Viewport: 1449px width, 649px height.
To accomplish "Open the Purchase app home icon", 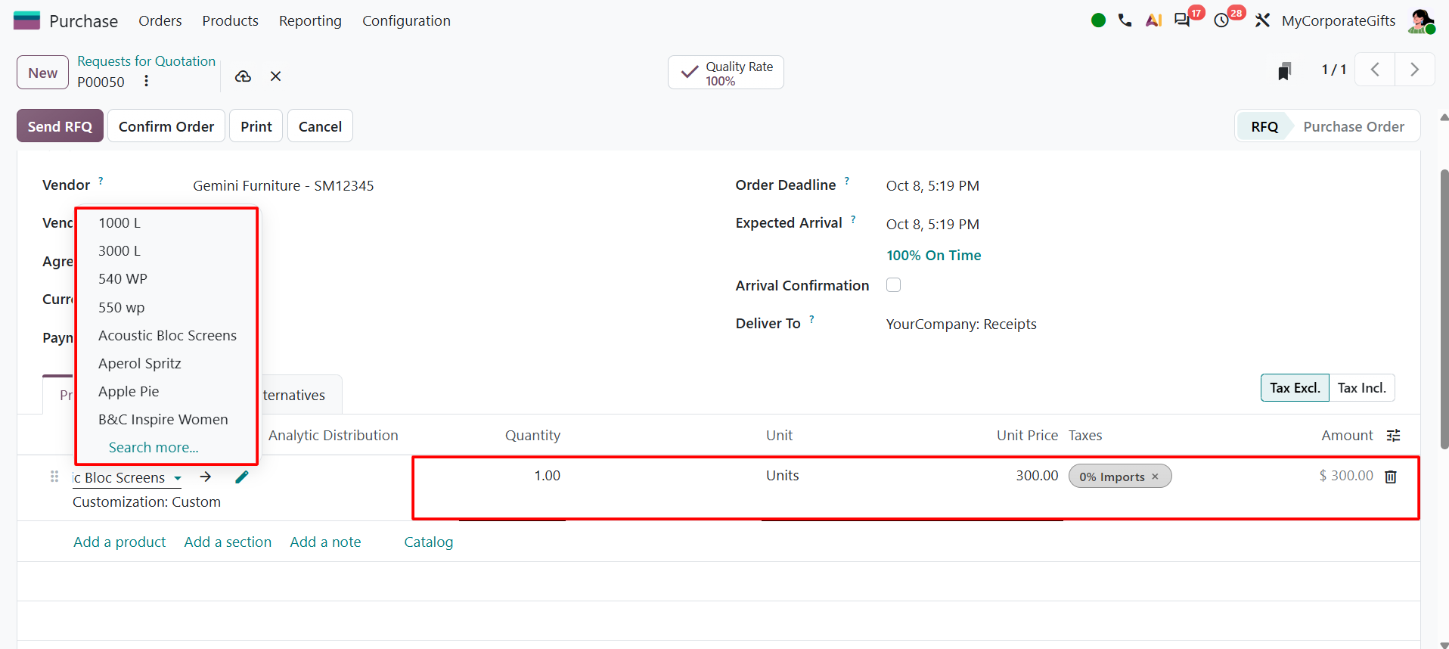I will (x=26, y=20).
